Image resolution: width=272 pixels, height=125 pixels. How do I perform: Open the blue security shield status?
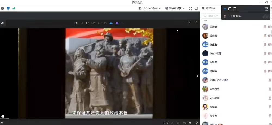pyautogui.click(x=8, y=8)
